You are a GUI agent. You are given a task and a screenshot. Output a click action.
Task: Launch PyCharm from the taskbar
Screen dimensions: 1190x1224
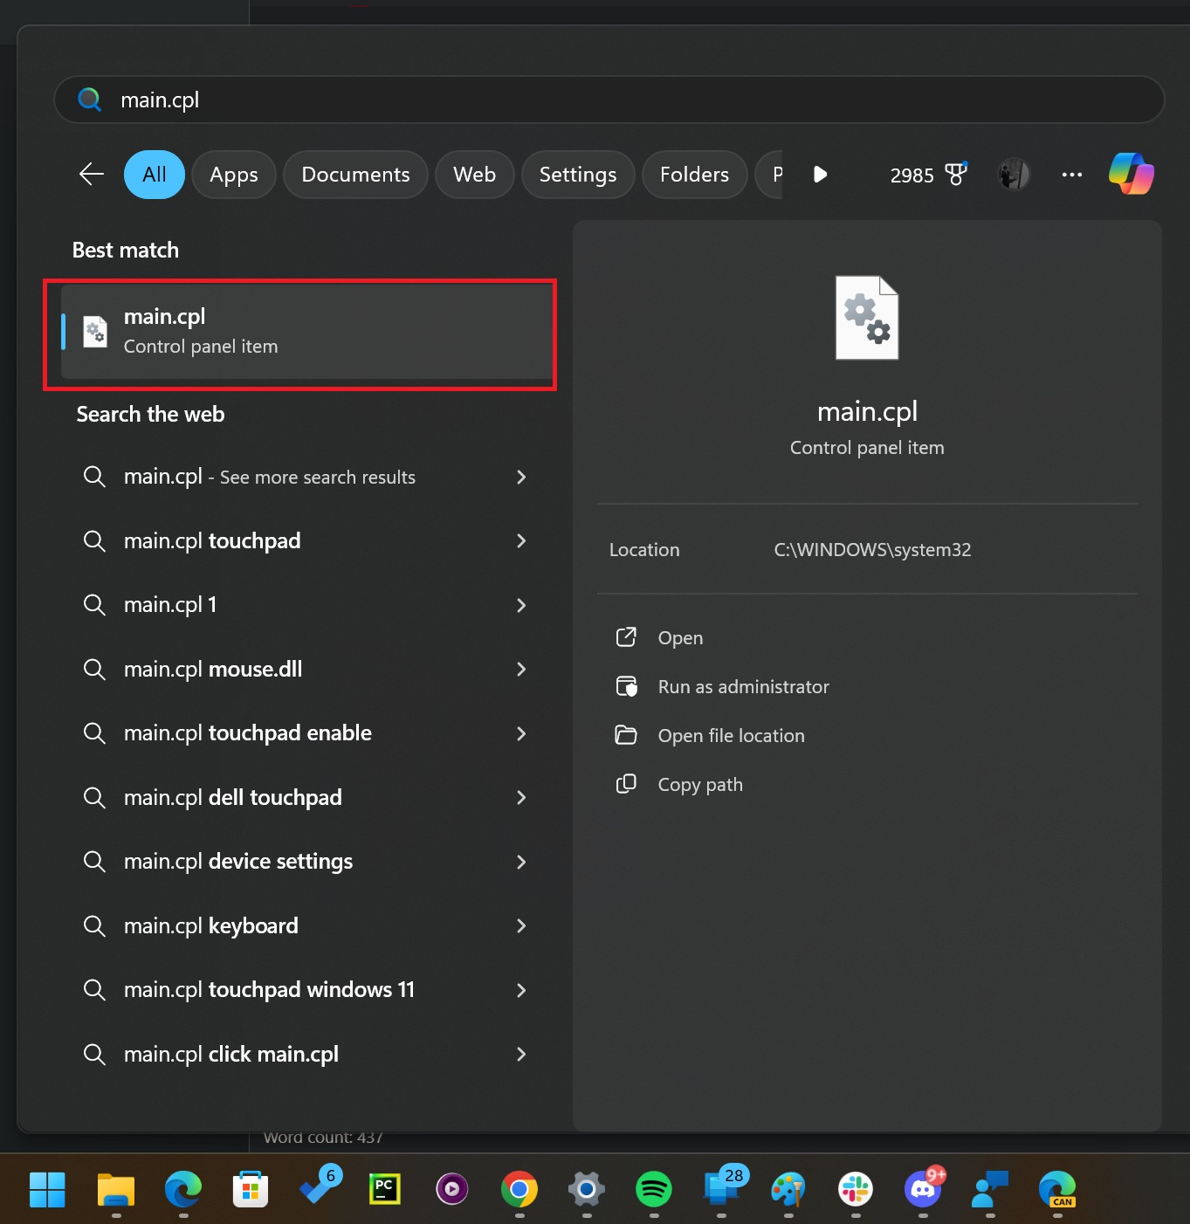click(x=385, y=1189)
